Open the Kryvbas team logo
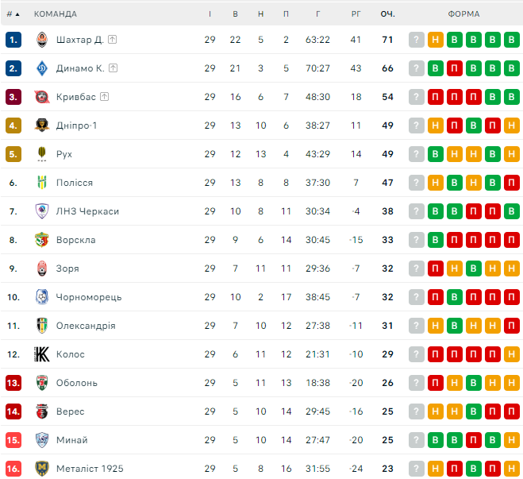Viewport: 523px width, 479px height. coord(42,97)
